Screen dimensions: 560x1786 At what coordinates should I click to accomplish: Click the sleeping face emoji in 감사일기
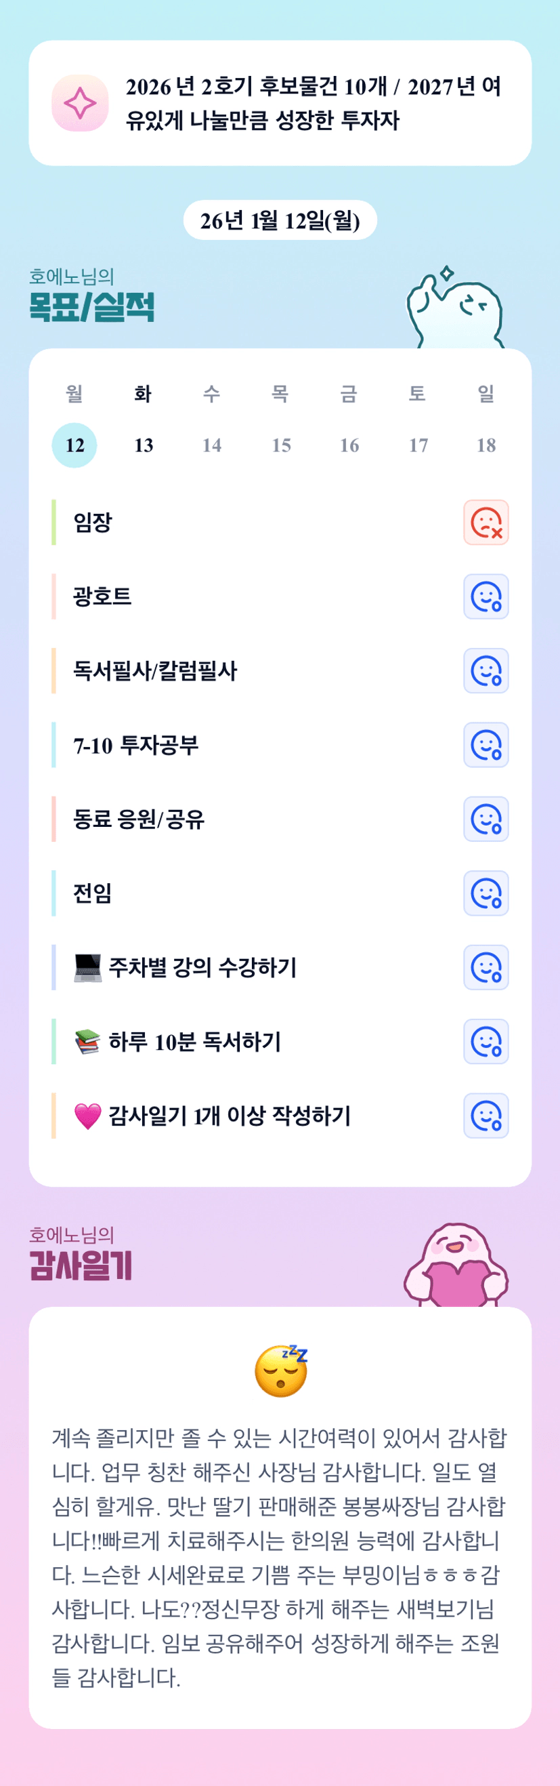point(281,1371)
